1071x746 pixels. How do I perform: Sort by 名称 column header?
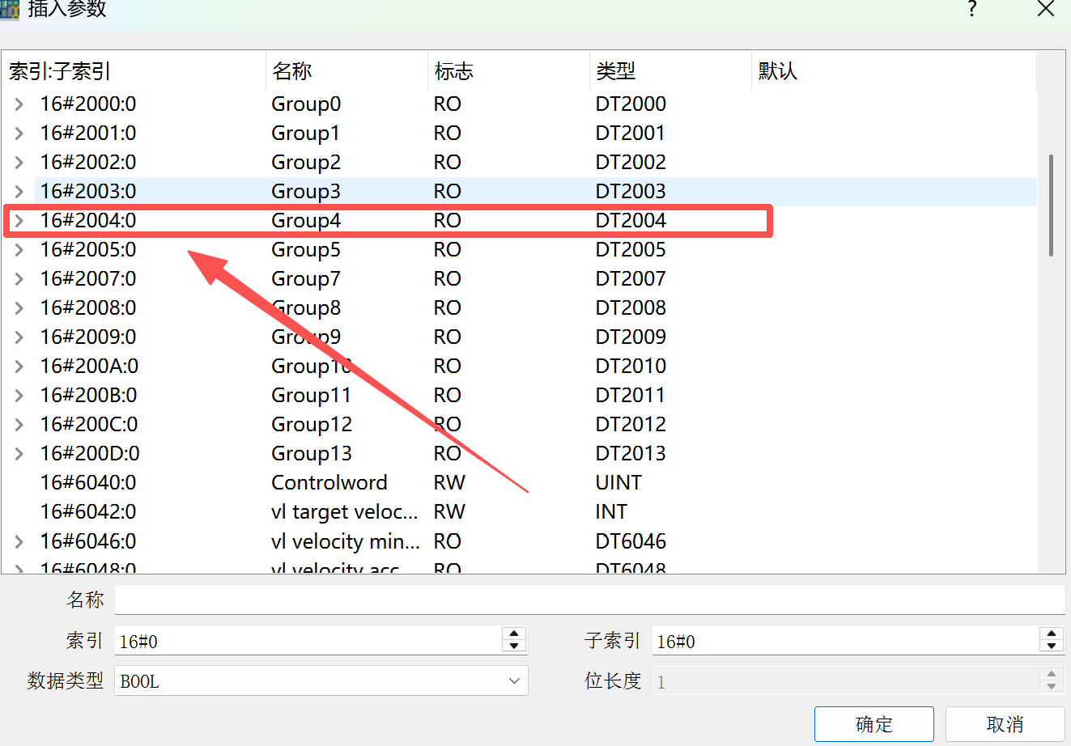(347, 71)
